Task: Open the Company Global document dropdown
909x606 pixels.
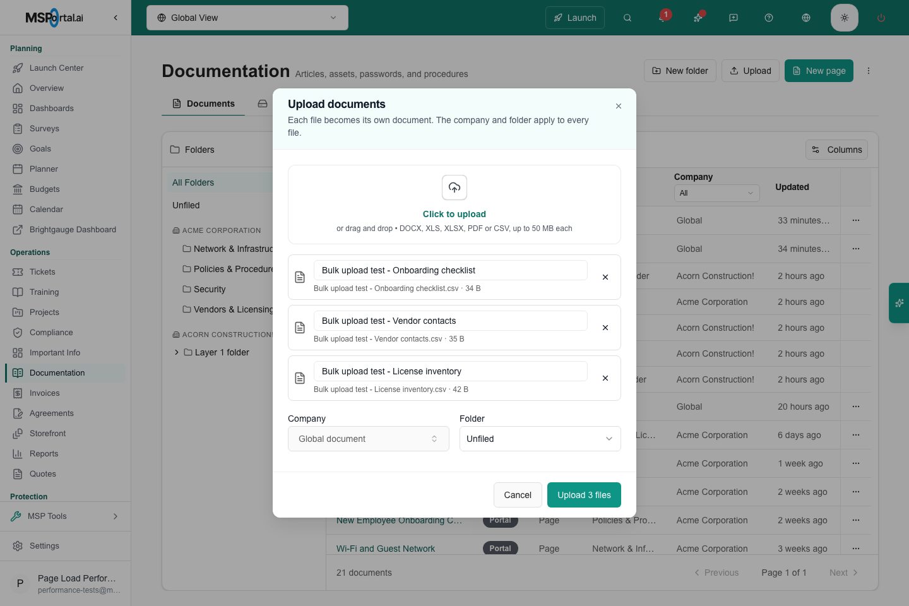Action: tap(369, 439)
